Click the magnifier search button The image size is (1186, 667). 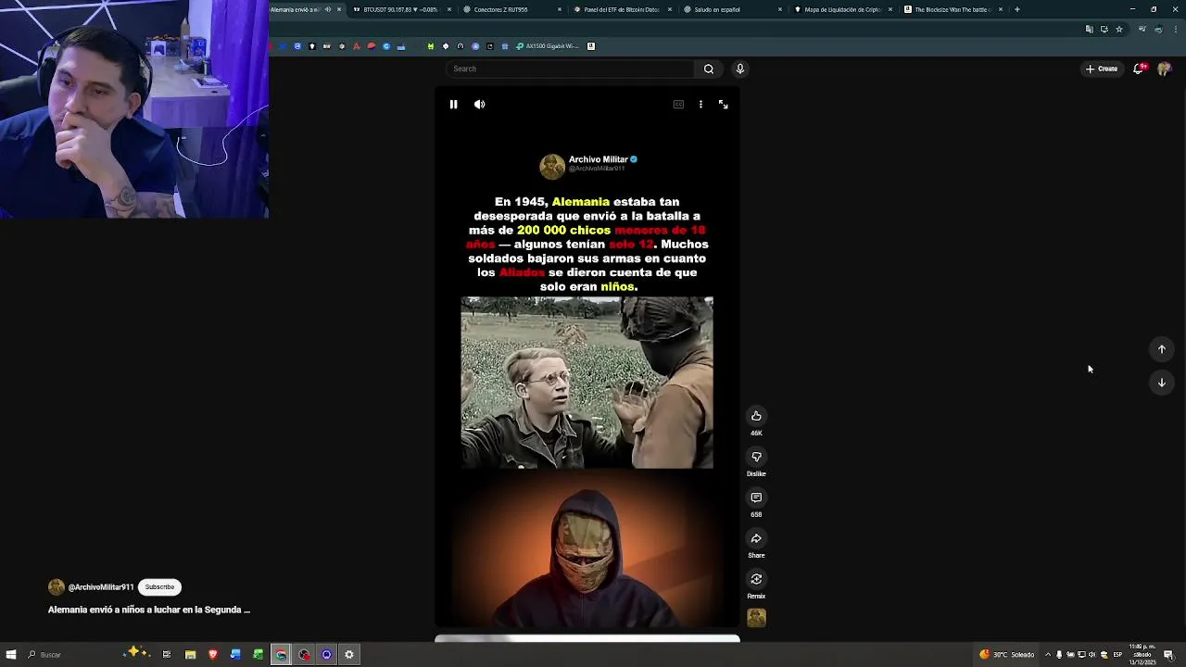pos(709,69)
